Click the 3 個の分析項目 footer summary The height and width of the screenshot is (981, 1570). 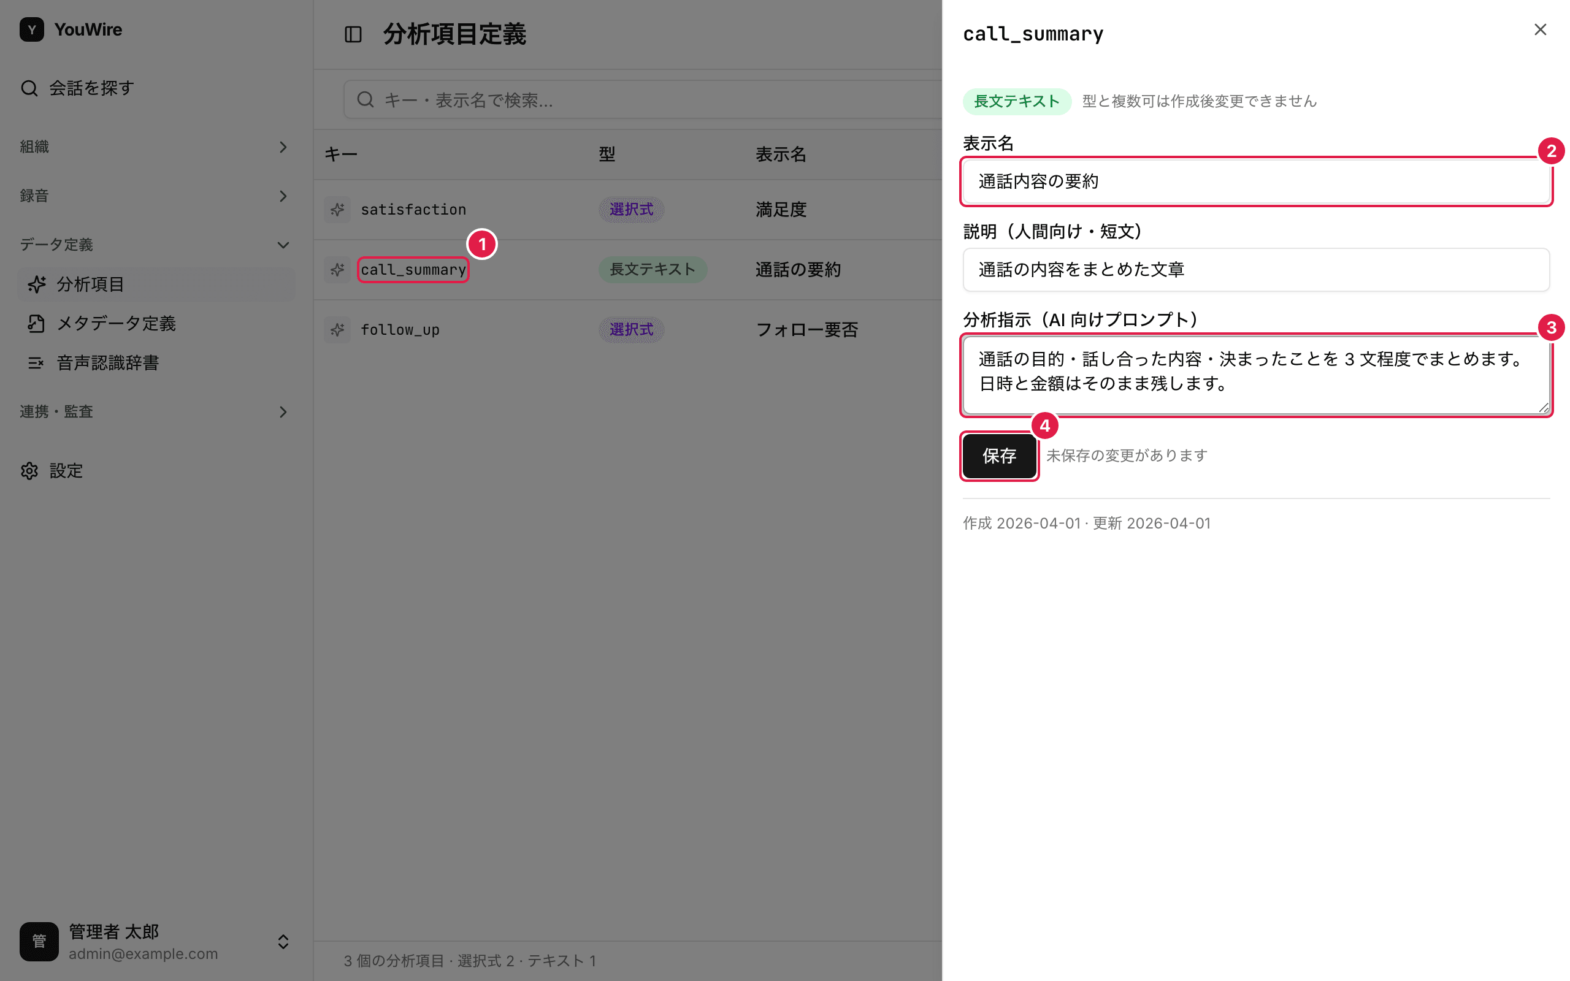tap(470, 961)
